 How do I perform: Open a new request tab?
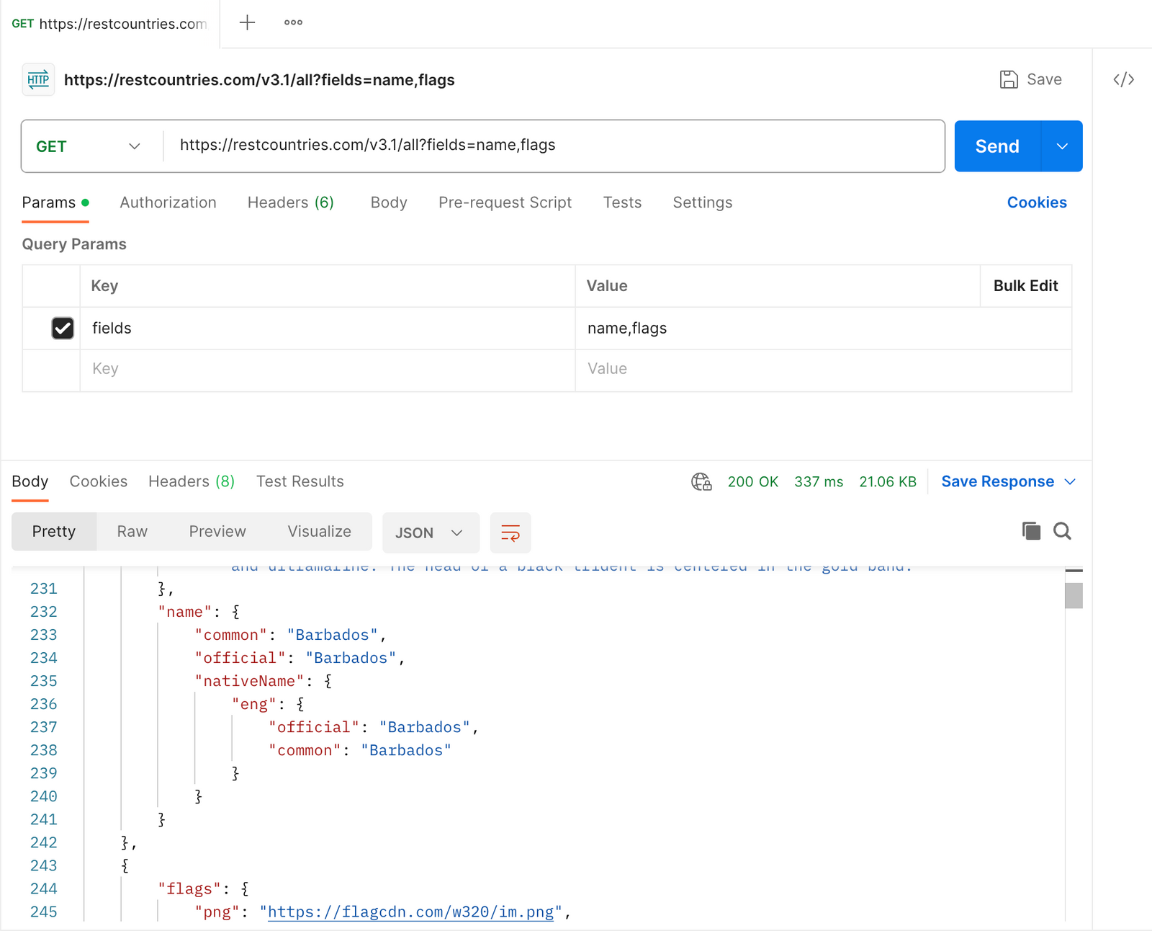pos(247,22)
